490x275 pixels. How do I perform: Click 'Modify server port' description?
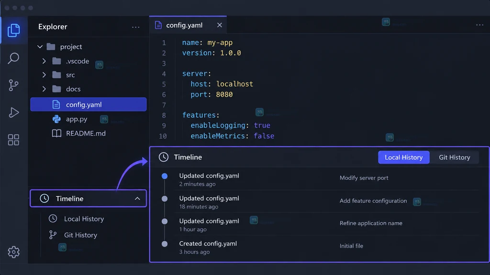pos(364,178)
